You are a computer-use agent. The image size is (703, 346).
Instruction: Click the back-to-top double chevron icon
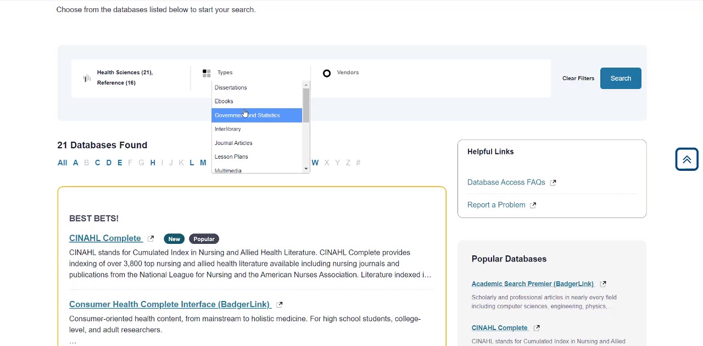pyautogui.click(x=687, y=159)
